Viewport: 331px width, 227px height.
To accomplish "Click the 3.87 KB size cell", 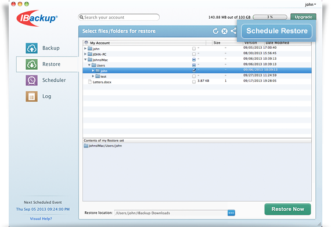I will coord(203,81).
